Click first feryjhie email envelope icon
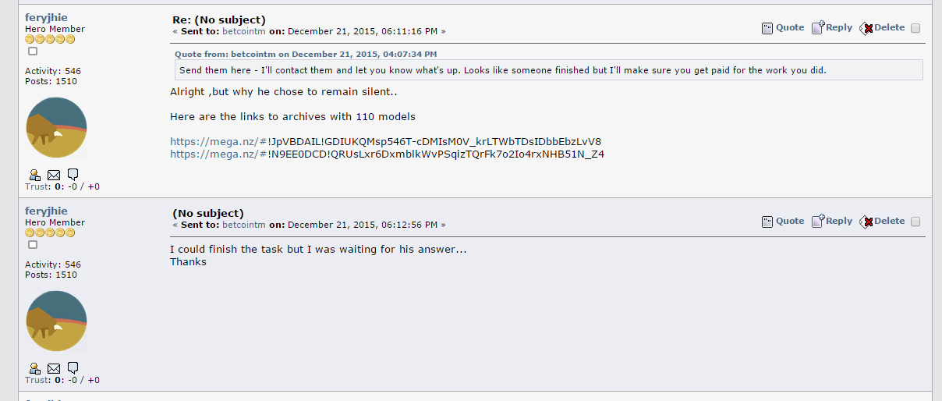Screen dimensions: 942x401 [54, 174]
